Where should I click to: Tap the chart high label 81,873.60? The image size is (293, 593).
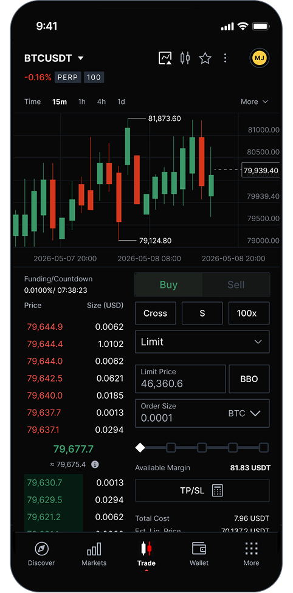164,118
